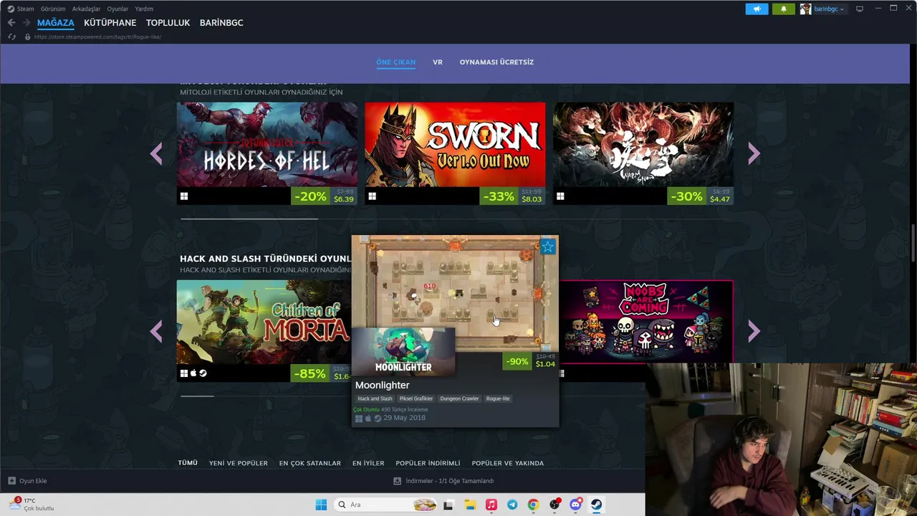Screen dimensions: 917x516
Task: Switch to Big Picture mode icon
Action: point(860,9)
